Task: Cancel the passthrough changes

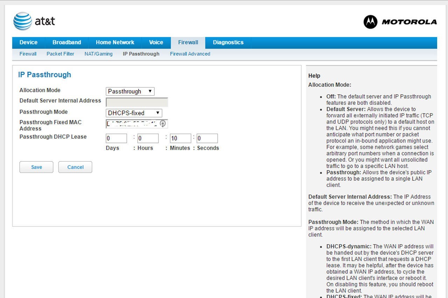Action: click(x=75, y=167)
